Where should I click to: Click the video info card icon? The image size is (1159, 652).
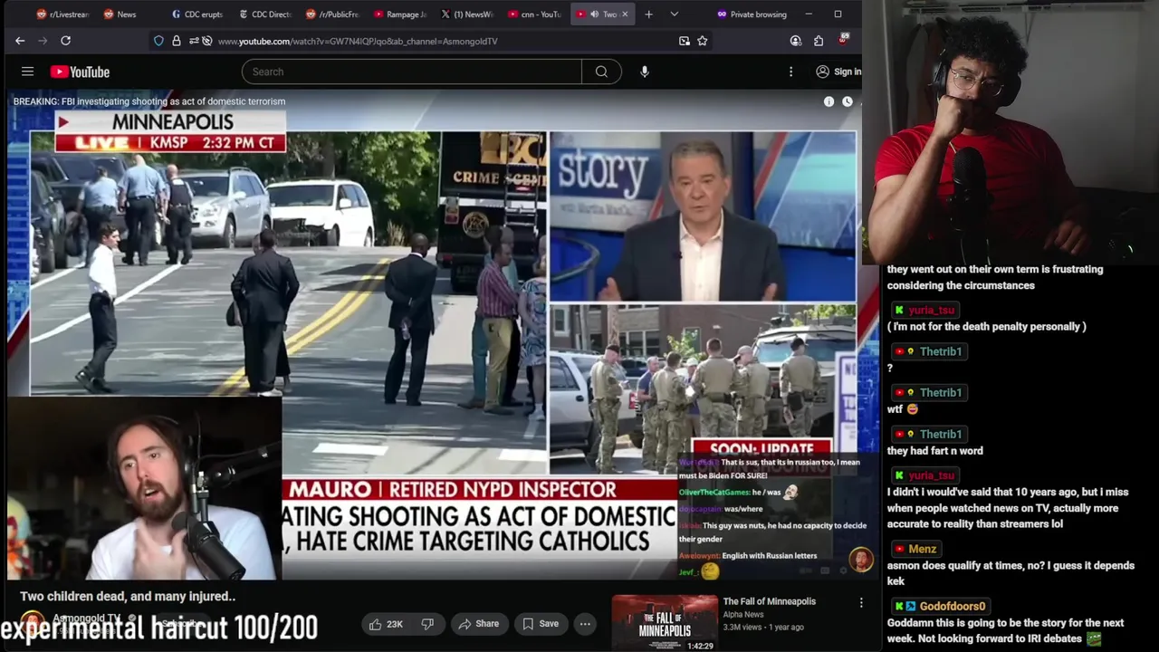pos(829,101)
